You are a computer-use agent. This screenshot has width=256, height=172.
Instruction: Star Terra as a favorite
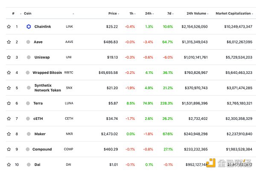9,103
